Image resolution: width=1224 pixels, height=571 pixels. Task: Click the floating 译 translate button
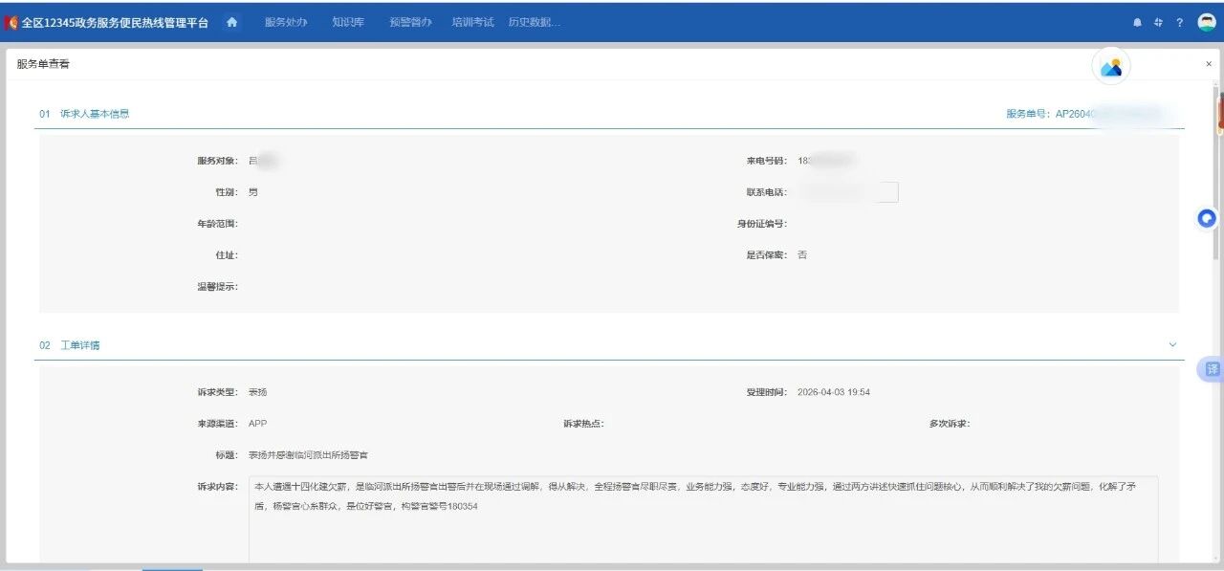pos(1212,369)
